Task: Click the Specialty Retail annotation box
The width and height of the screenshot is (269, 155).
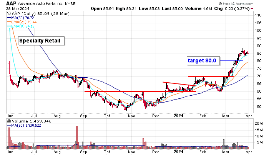Action: point(42,41)
